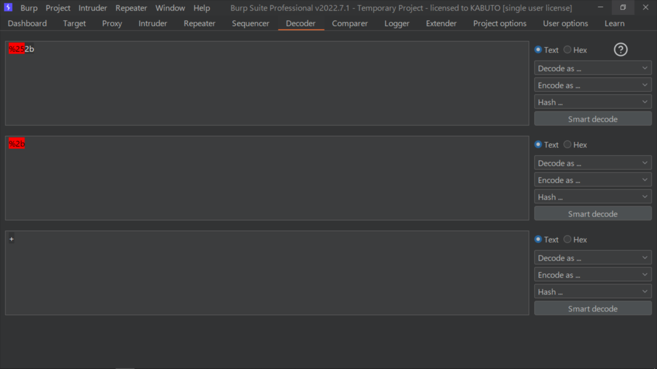Select the Decoder tab
The image size is (657, 369).
(x=301, y=24)
